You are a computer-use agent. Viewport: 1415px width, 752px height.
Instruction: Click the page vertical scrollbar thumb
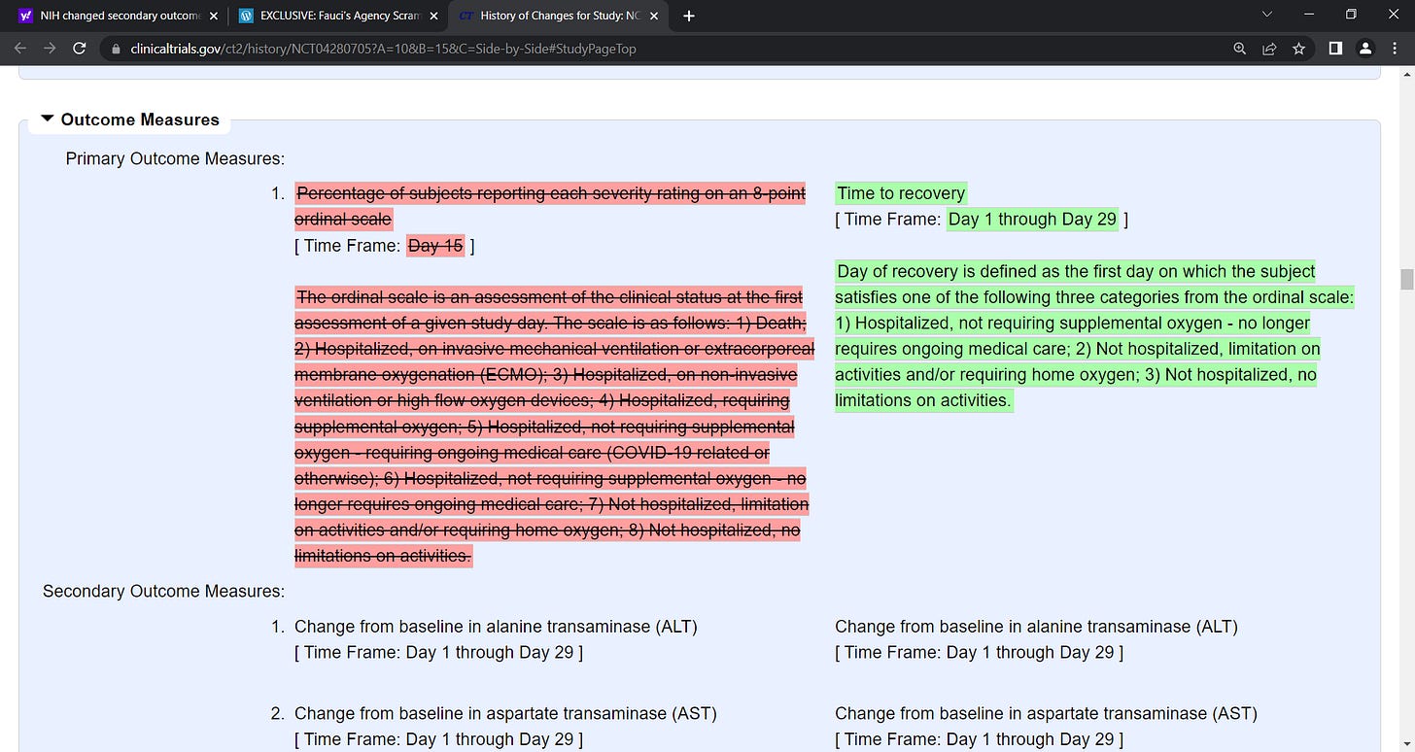click(x=1405, y=279)
